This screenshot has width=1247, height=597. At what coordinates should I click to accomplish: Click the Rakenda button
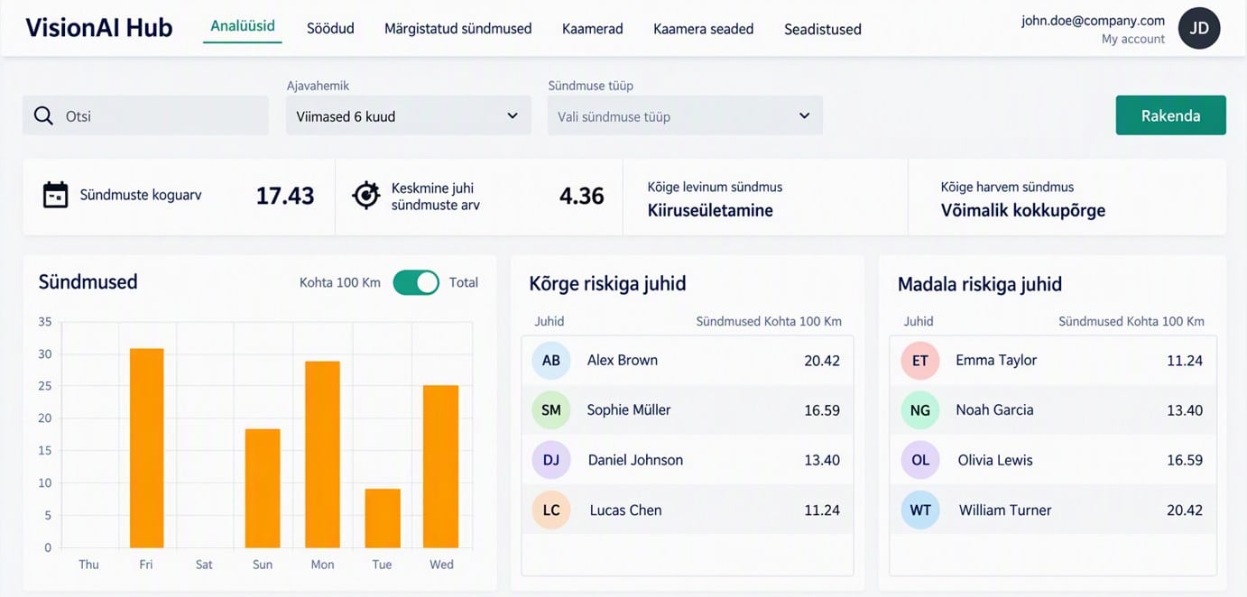click(x=1171, y=115)
